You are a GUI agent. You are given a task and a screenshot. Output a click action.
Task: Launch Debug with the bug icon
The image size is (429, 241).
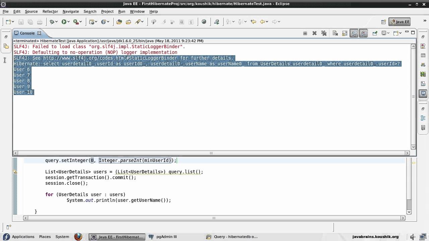(52, 22)
